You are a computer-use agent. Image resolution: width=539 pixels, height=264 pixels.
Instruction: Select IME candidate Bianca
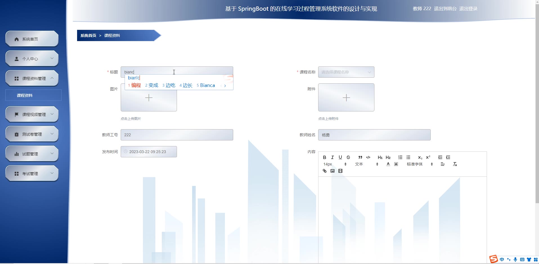[206, 85]
